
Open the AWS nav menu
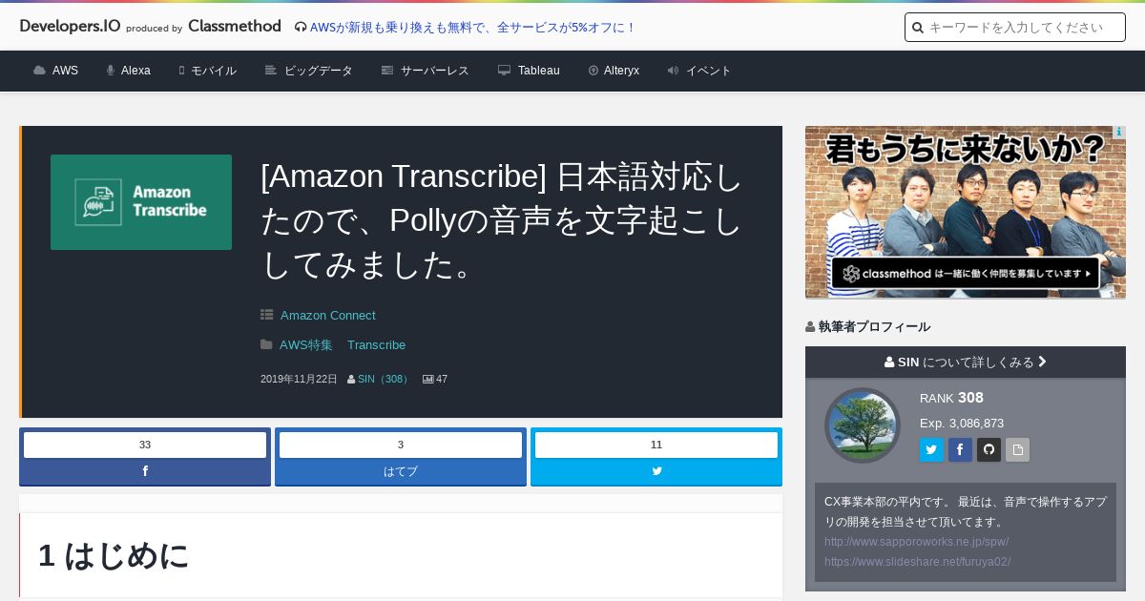pos(55,71)
